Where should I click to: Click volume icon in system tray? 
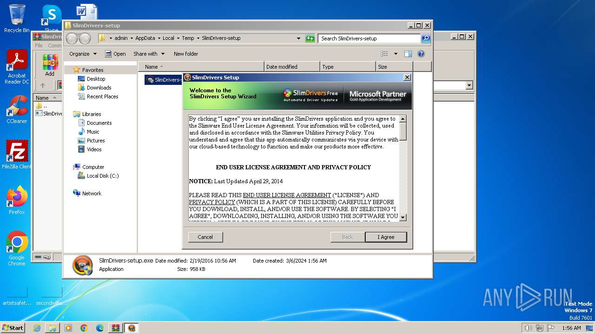pos(528,328)
